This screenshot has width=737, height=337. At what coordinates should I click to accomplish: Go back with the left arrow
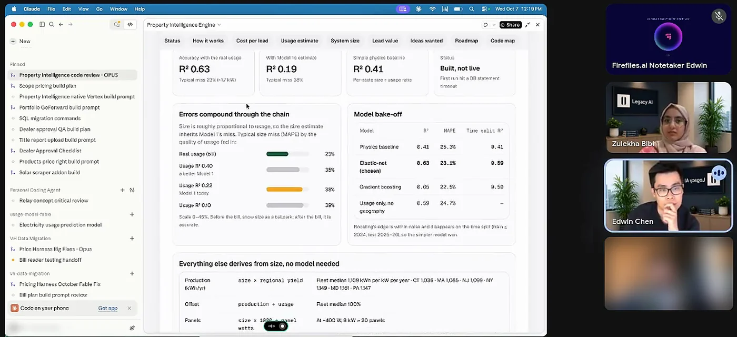[61, 24]
